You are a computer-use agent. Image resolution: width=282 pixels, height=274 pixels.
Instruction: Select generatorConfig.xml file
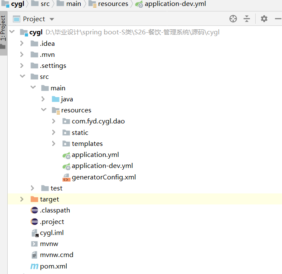[103, 177]
